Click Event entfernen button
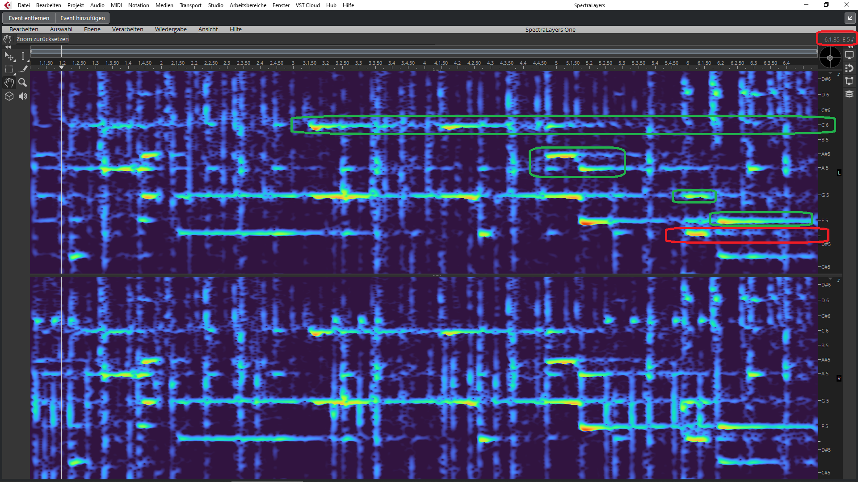 pos(29,18)
